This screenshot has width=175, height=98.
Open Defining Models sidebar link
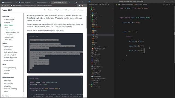coord(8,47)
